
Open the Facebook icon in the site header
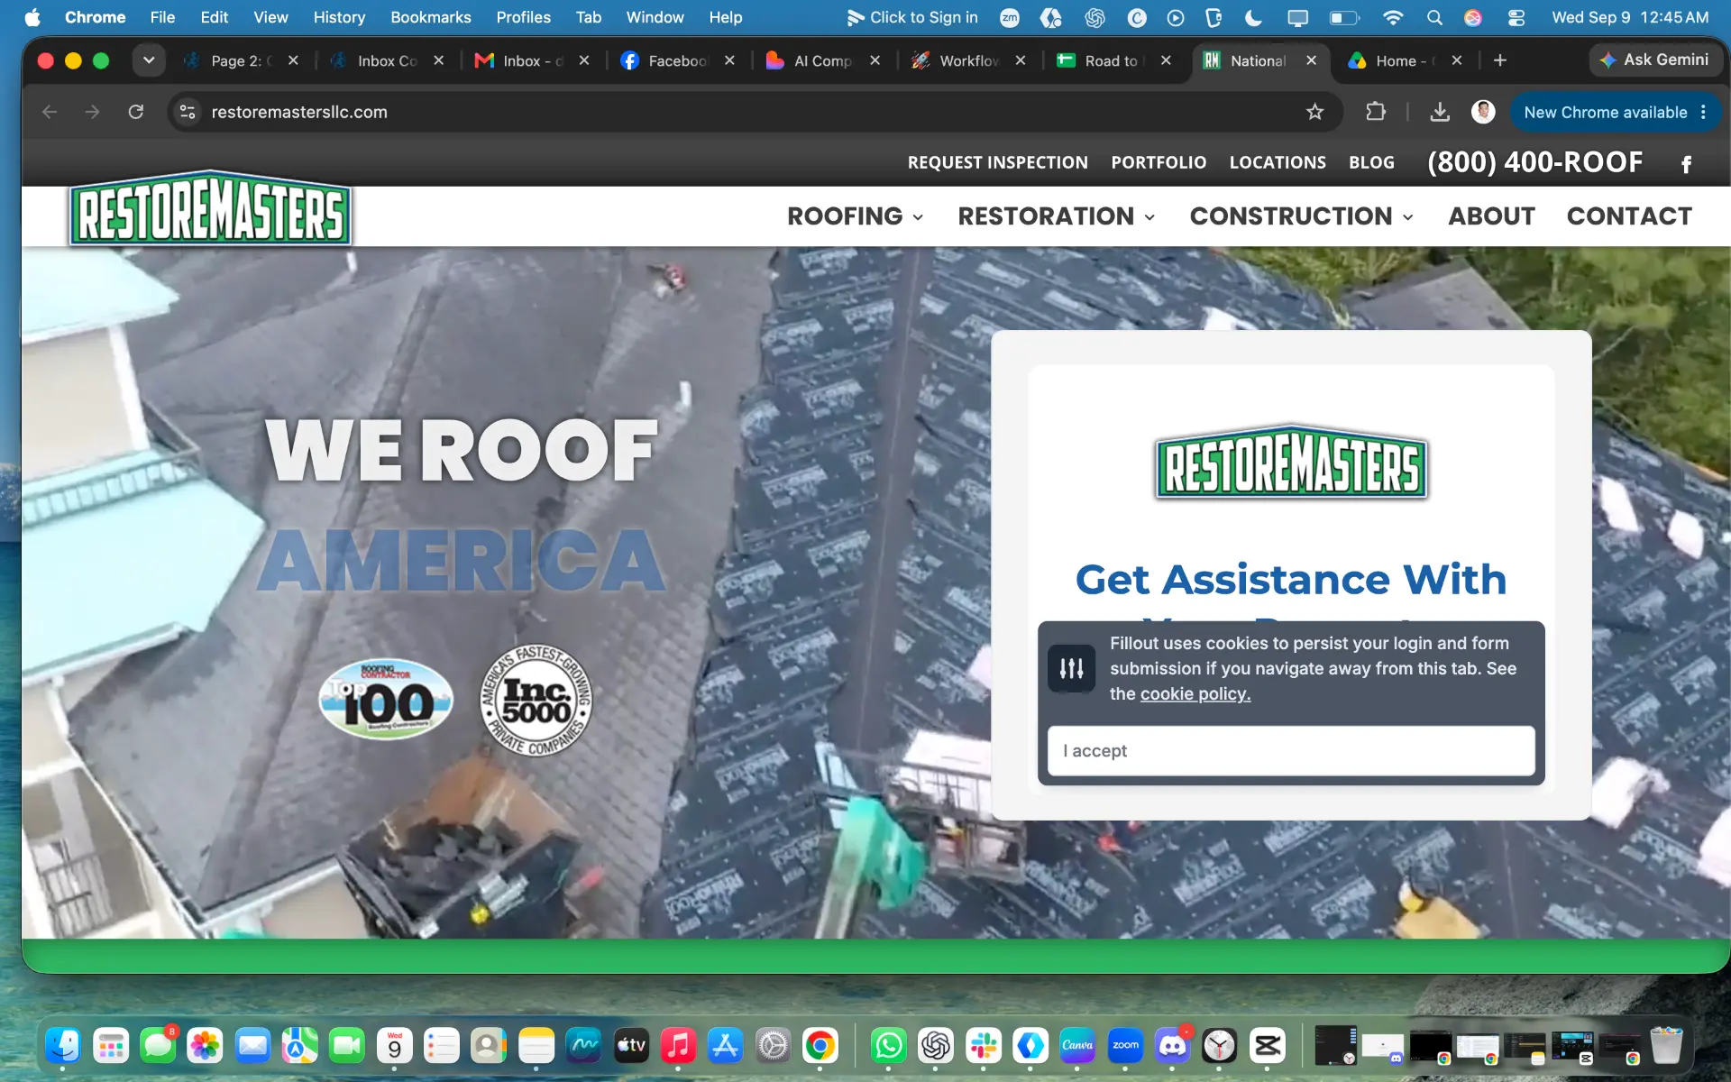point(1686,164)
